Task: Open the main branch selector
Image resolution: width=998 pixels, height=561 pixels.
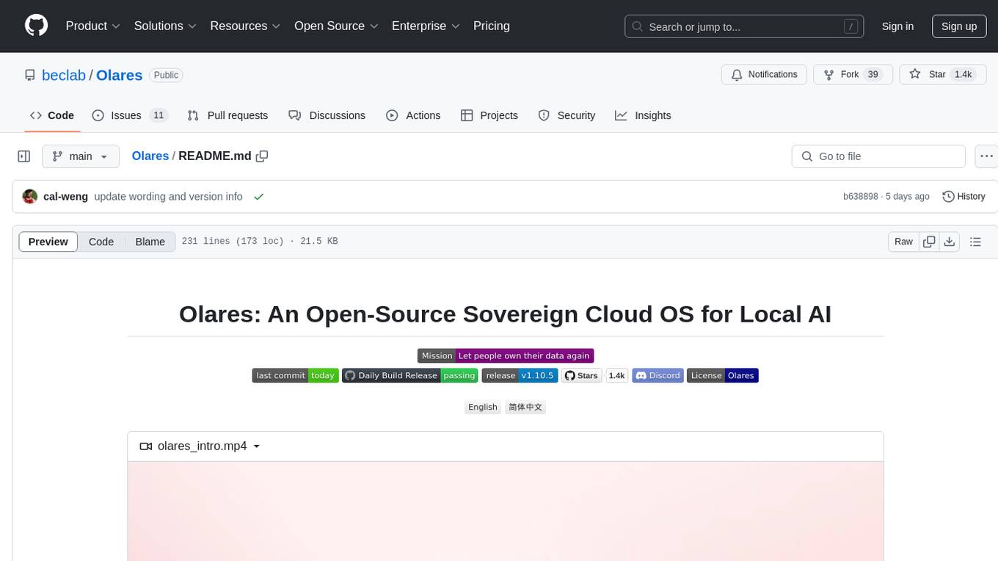Action: [x=81, y=156]
